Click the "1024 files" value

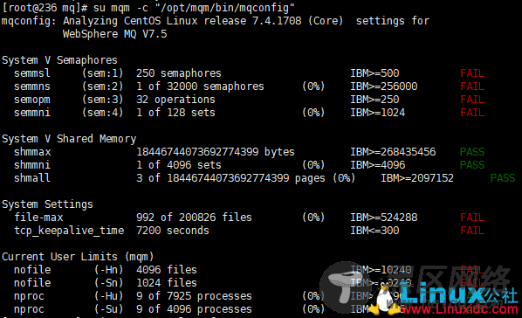pyautogui.click(x=167, y=283)
